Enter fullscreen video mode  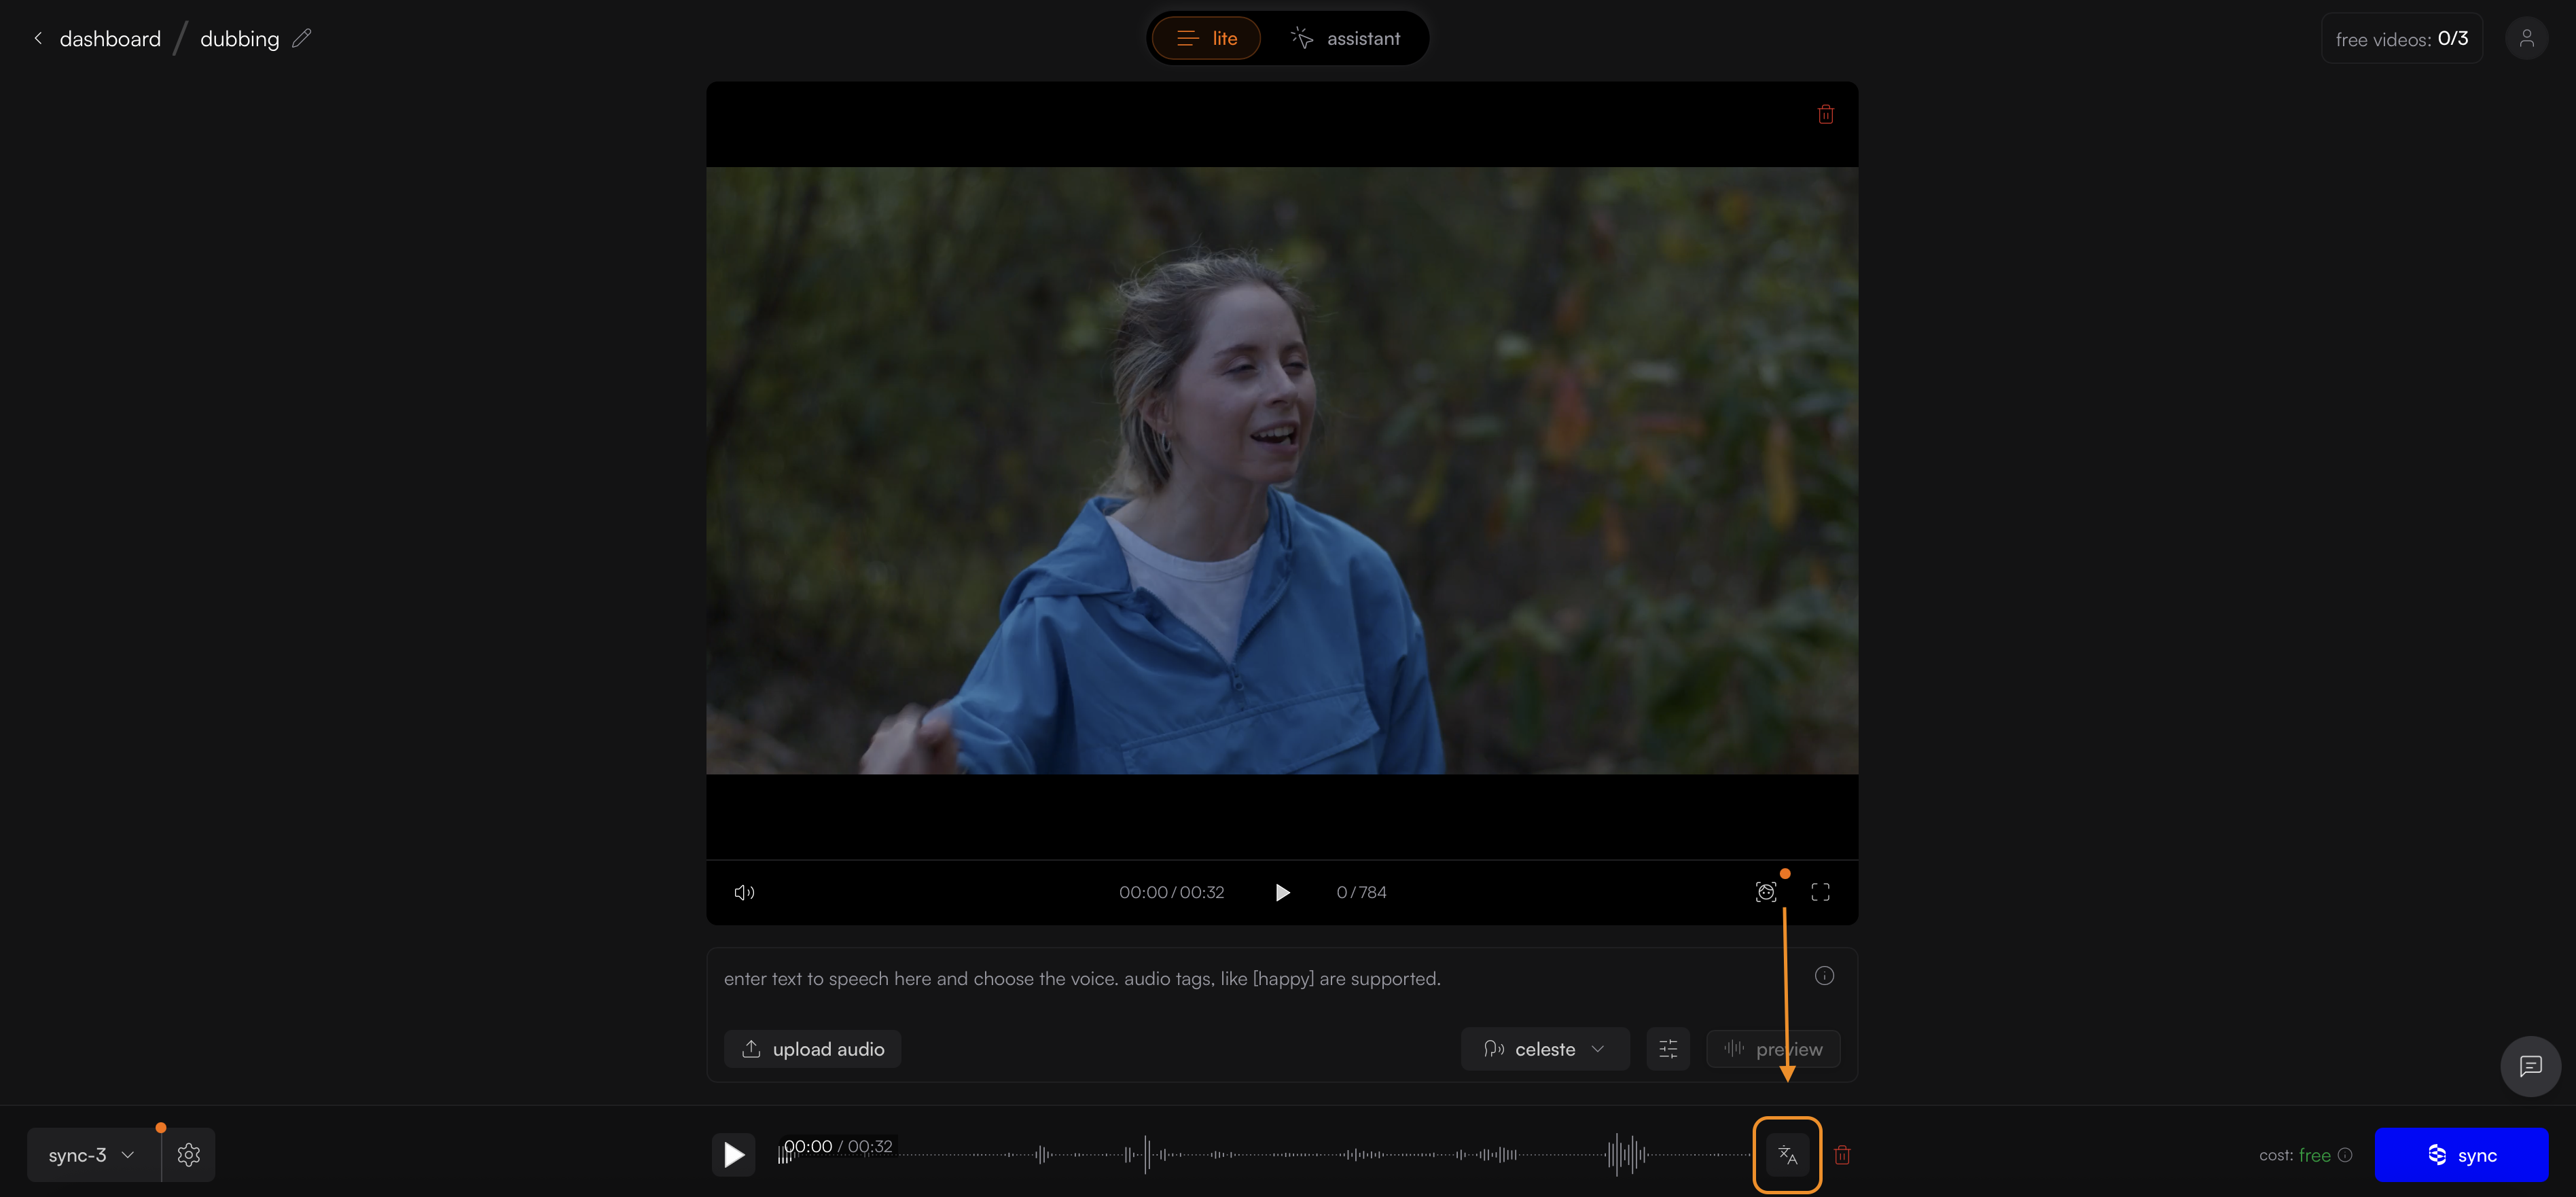point(1820,892)
